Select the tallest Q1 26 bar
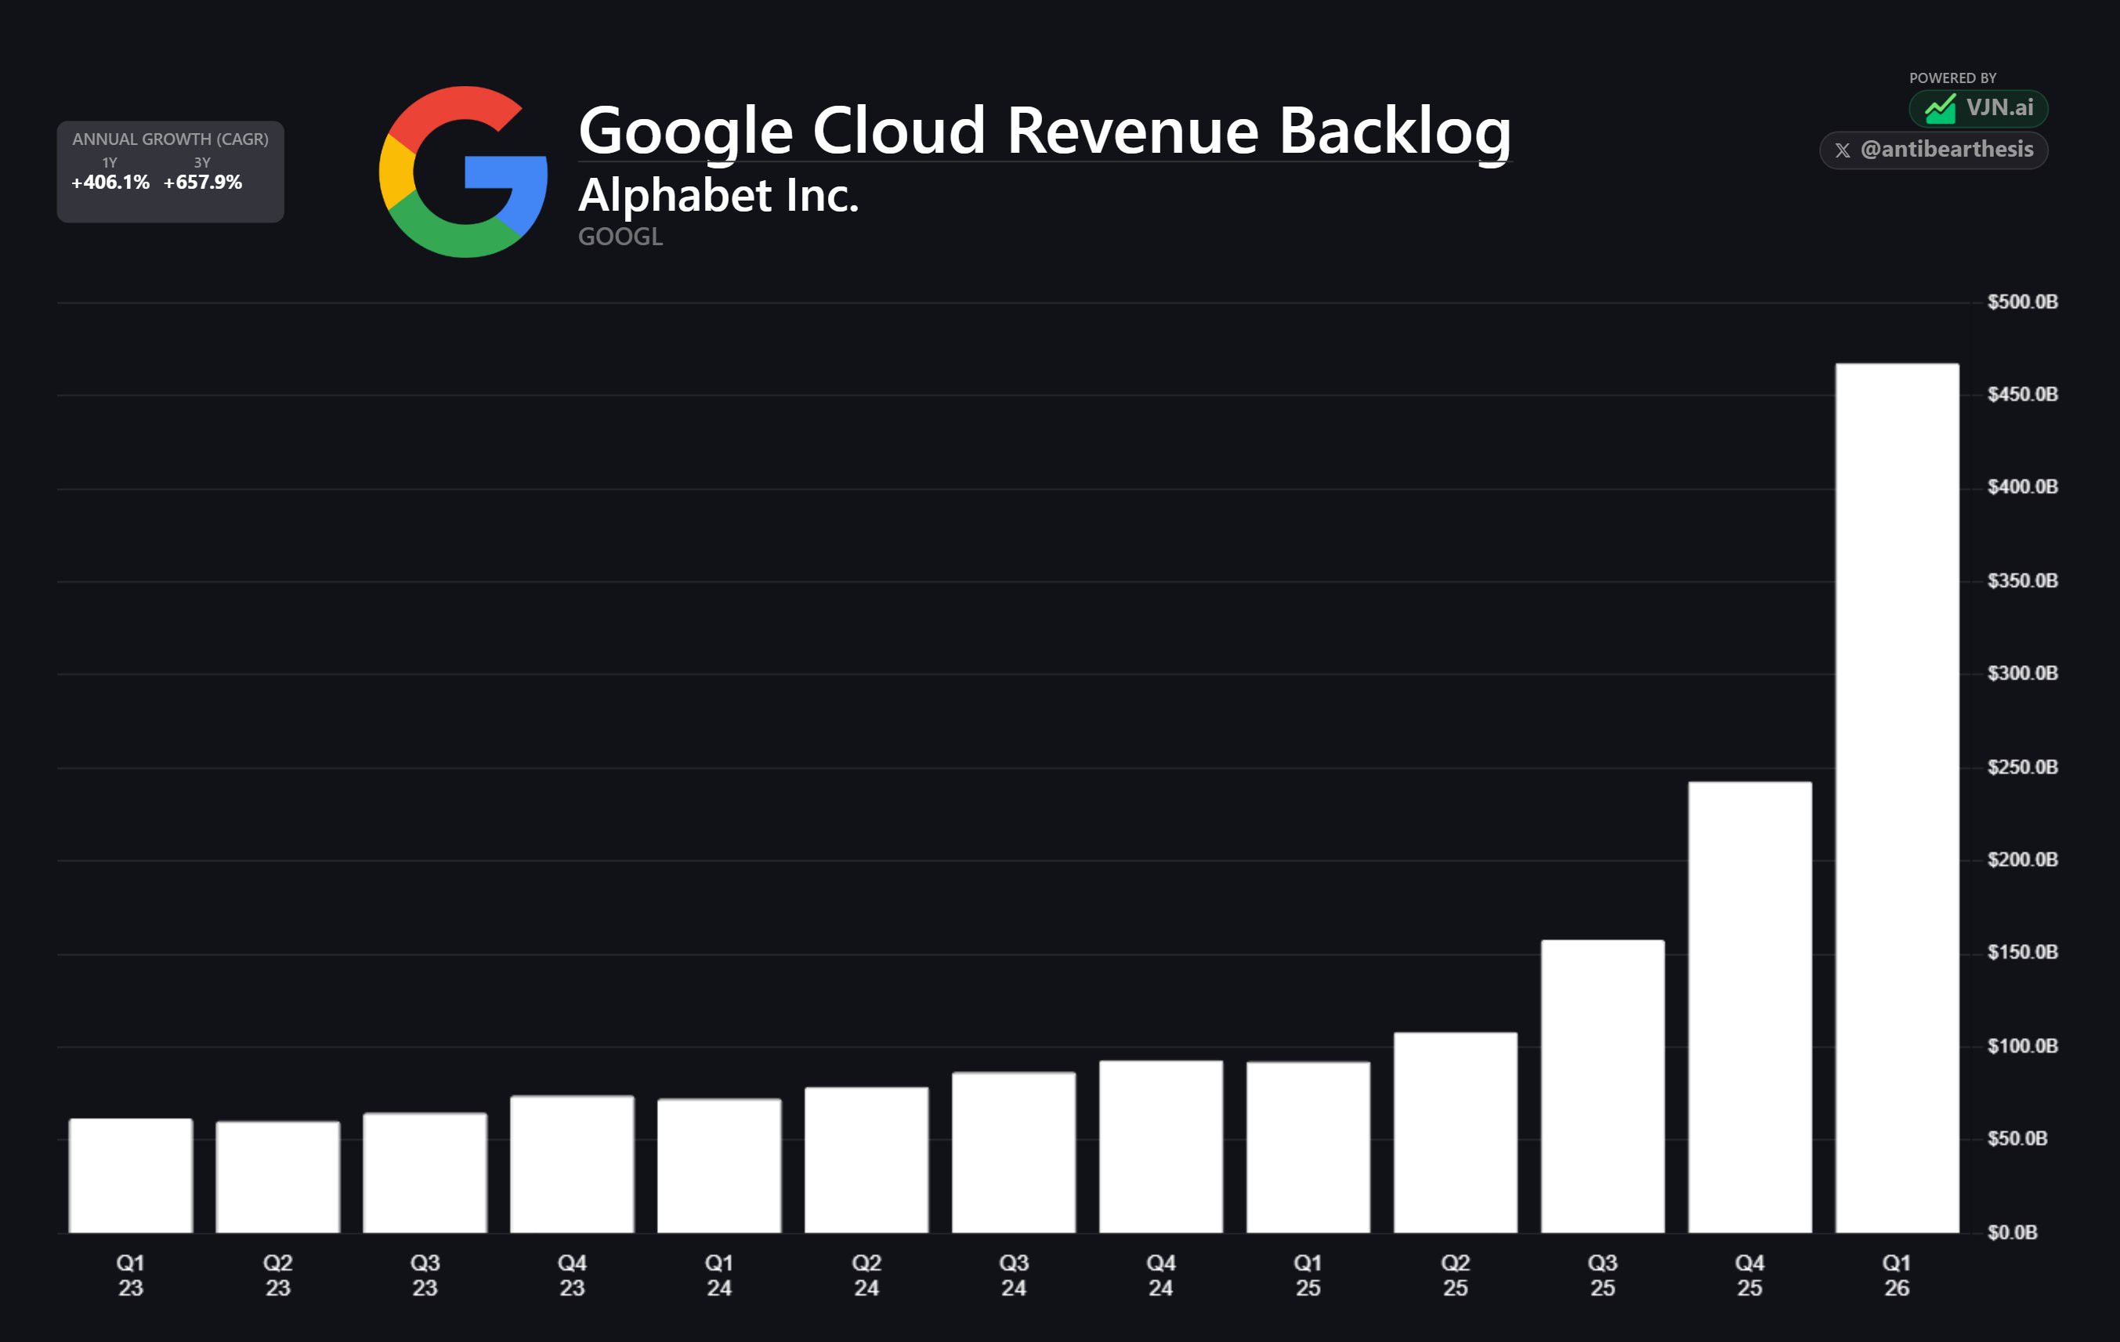This screenshot has height=1342, width=2120. (1898, 798)
